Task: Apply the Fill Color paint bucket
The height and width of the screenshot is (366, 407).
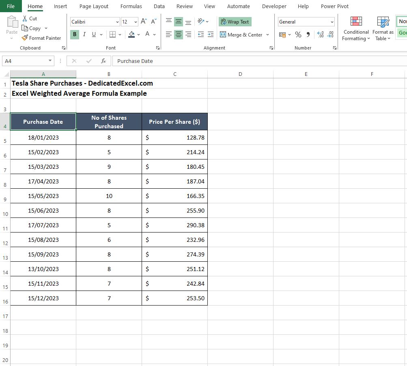Action: (131, 34)
